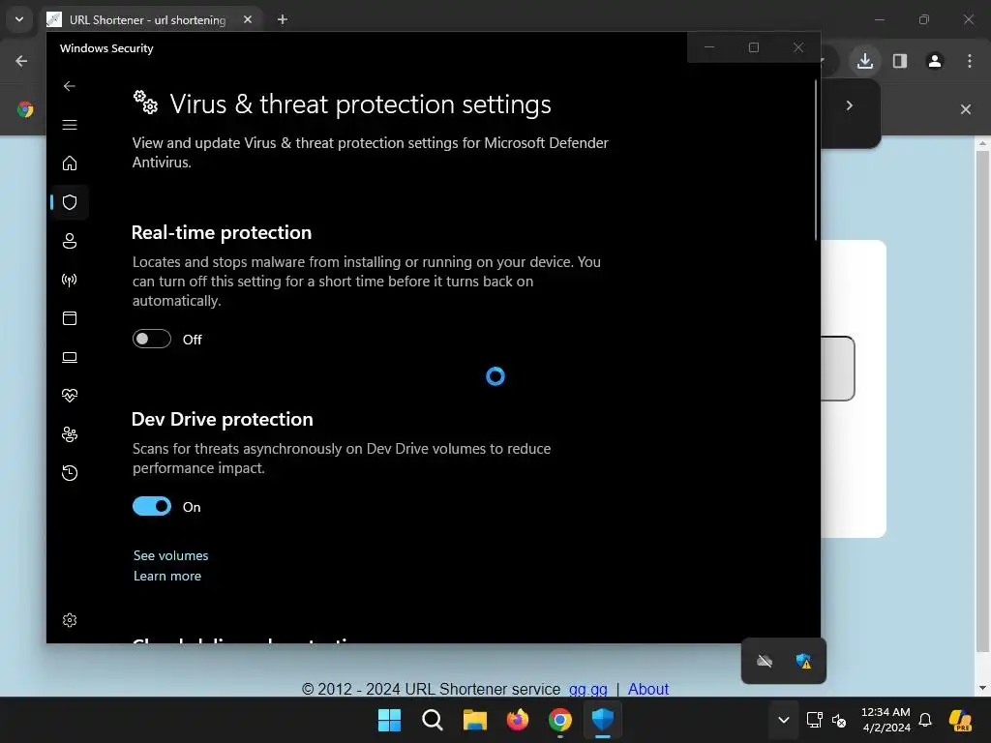
Task: Open Learn more under Dev Drive protection
Action: tap(167, 576)
